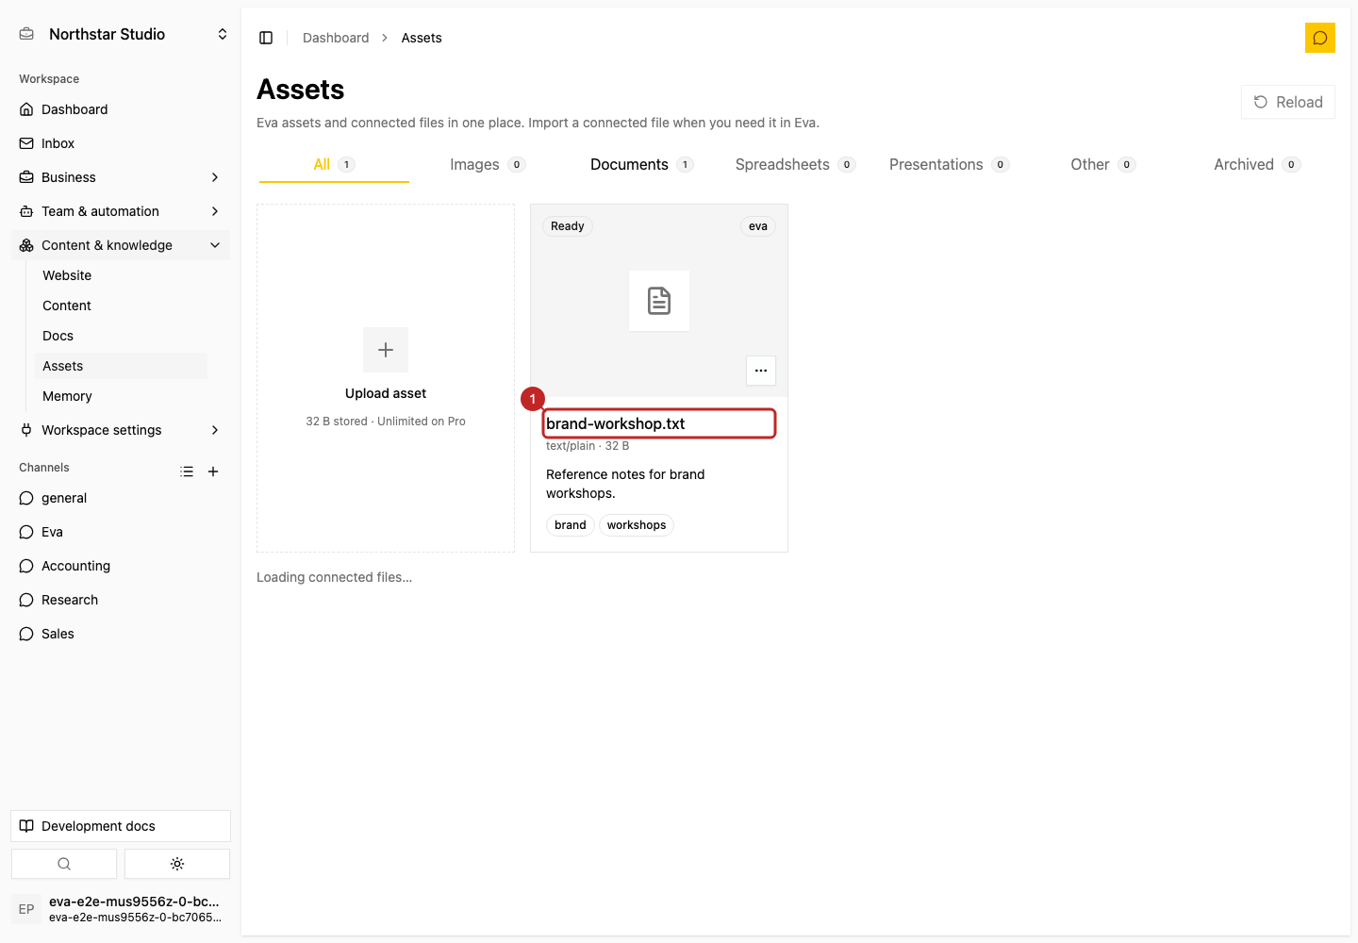This screenshot has height=943, width=1358.
Task: Open the general channel
Action: [x=121, y=498]
